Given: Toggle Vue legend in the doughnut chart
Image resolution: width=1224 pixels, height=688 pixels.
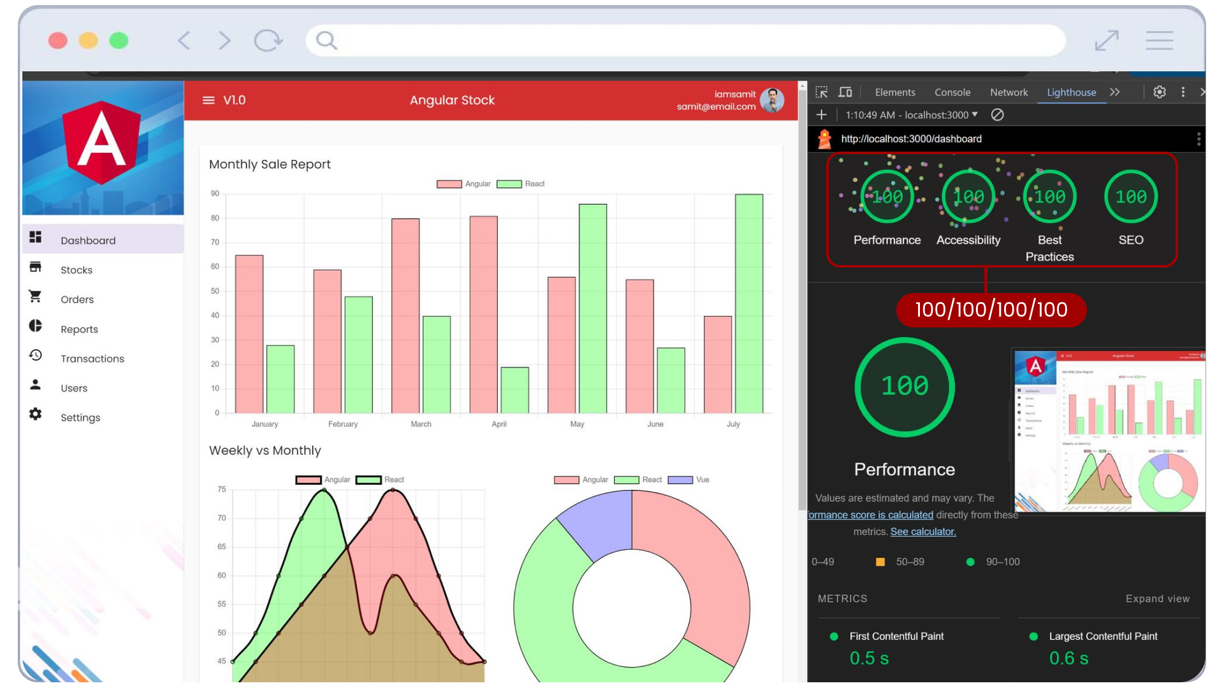Looking at the screenshot, I should (688, 480).
